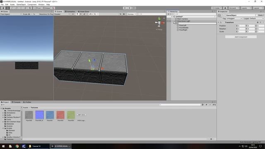Open the Assets menu

[x=12, y=5]
